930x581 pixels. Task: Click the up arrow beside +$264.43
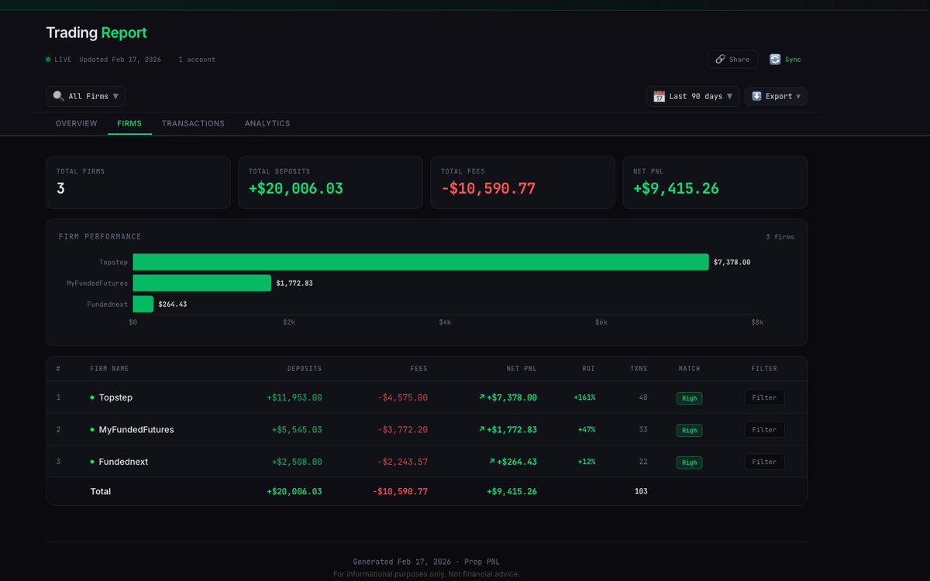(491, 462)
